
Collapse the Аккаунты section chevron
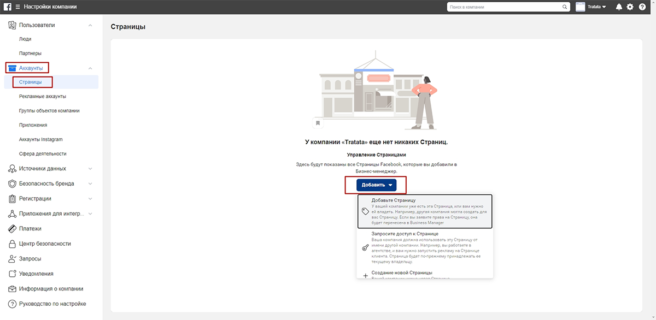pos(90,68)
